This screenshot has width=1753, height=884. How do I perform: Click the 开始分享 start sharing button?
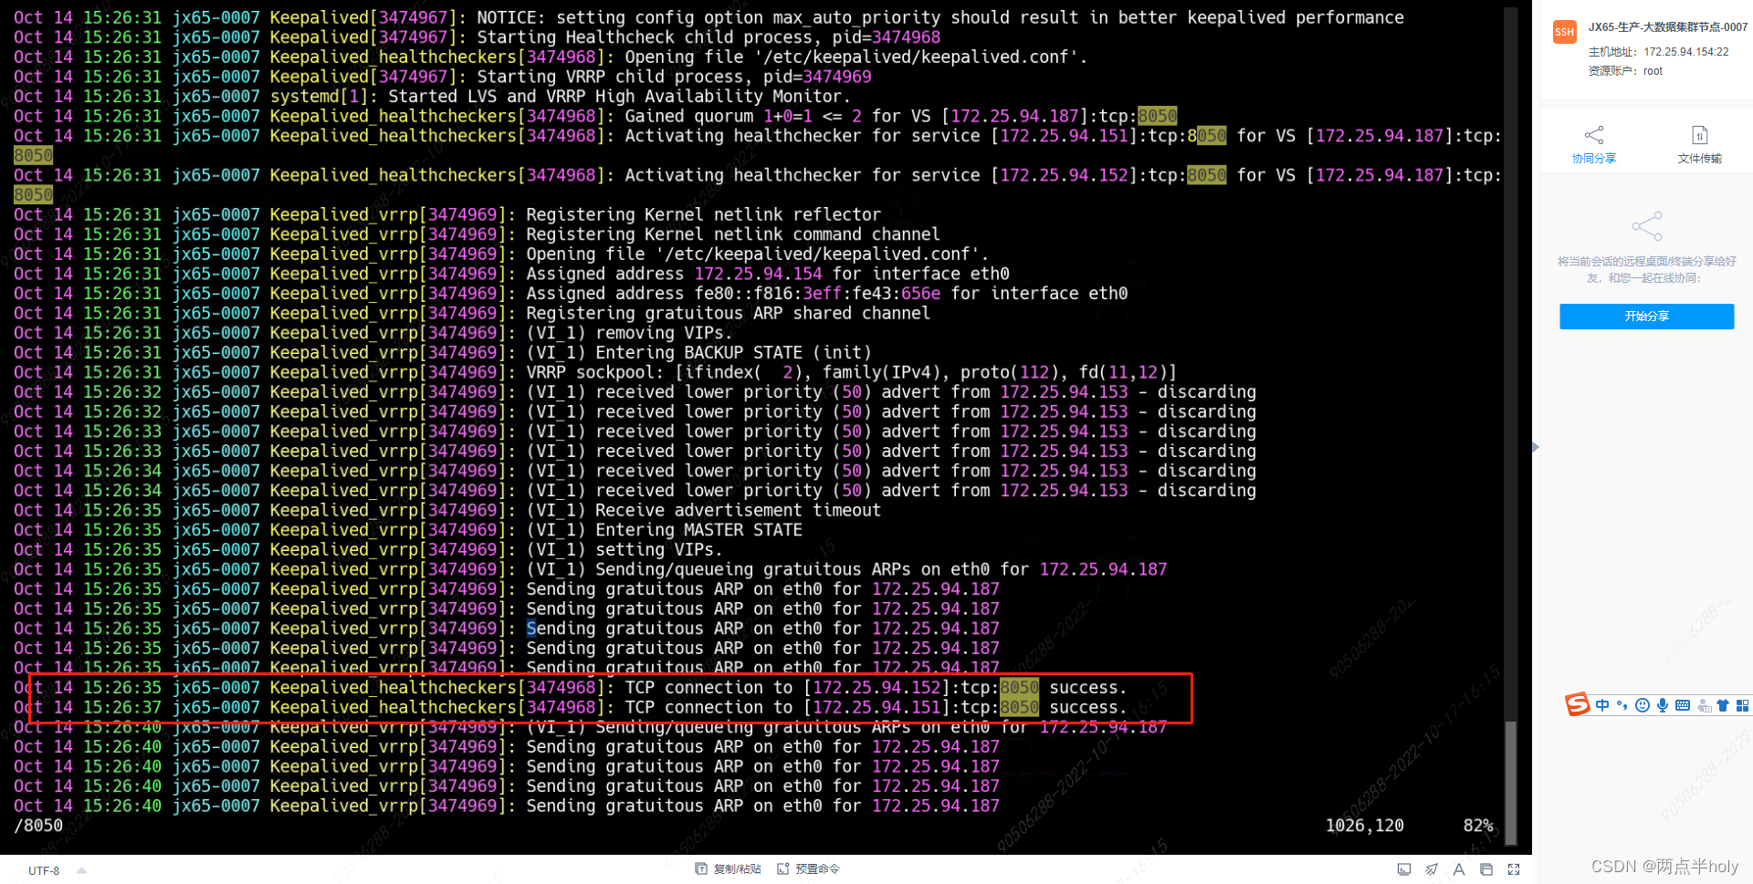[x=1646, y=317]
